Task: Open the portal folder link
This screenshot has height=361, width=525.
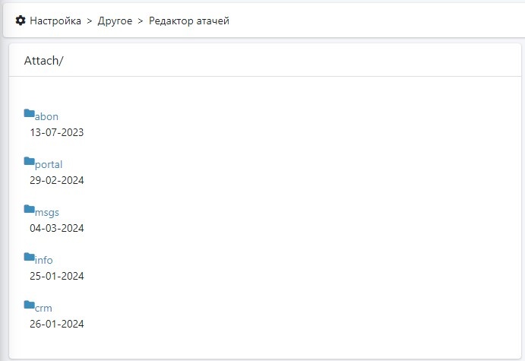Action: click(49, 164)
